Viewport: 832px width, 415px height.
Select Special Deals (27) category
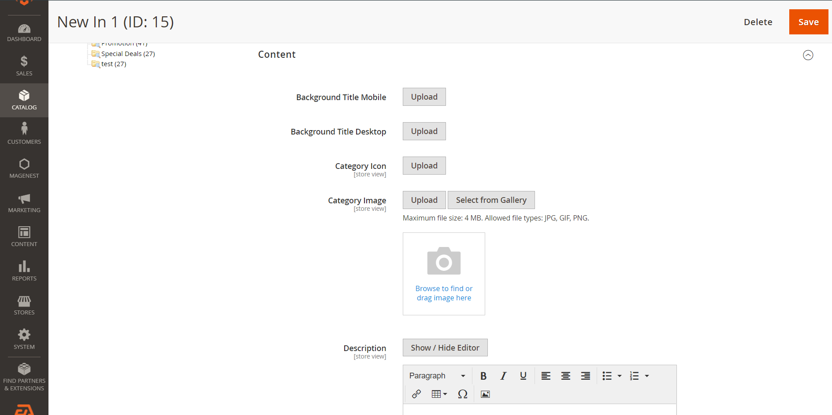[x=128, y=54]
